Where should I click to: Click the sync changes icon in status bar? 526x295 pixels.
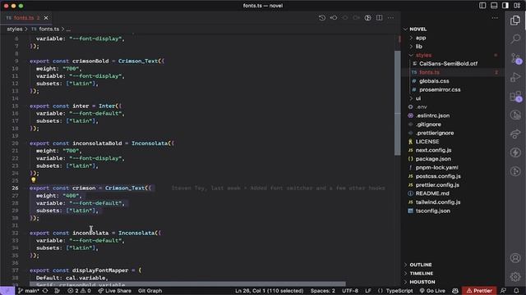(45, 291)
